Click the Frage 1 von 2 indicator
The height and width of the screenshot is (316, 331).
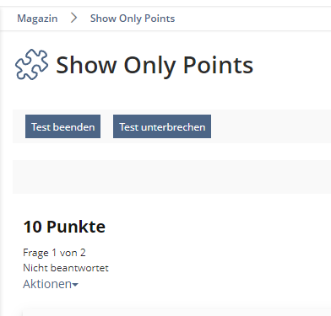pyautogui.click(x=54, y=253)
